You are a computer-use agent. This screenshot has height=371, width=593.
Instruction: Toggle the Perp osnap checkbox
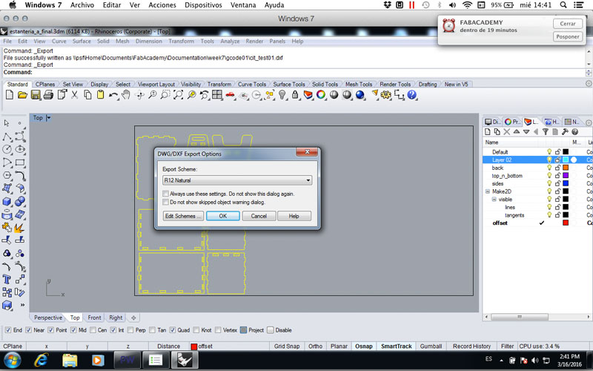pyautogui.click(x=130, y=330)
